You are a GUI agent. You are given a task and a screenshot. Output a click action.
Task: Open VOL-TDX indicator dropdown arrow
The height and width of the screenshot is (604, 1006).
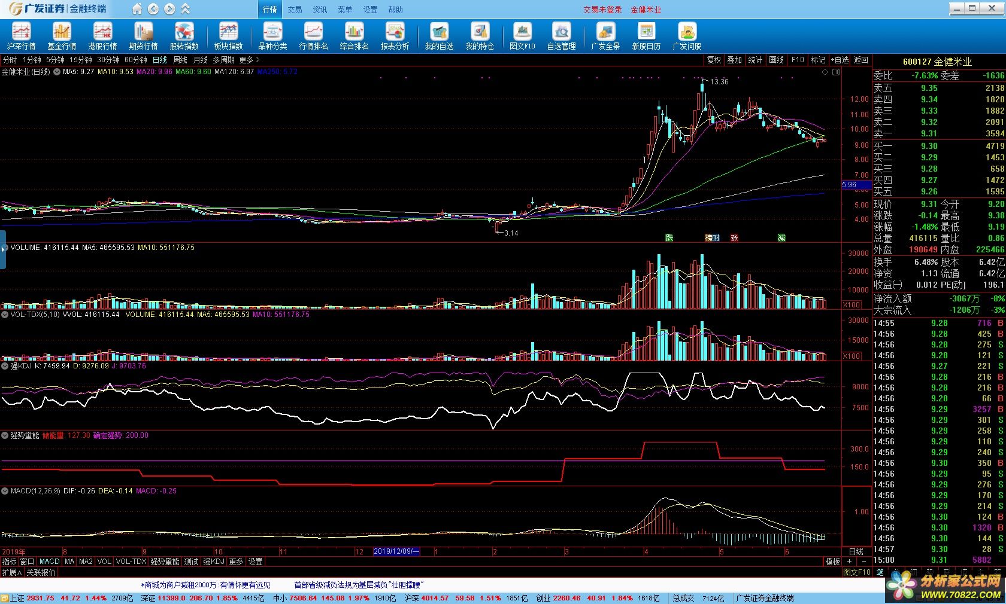[5, 315]
